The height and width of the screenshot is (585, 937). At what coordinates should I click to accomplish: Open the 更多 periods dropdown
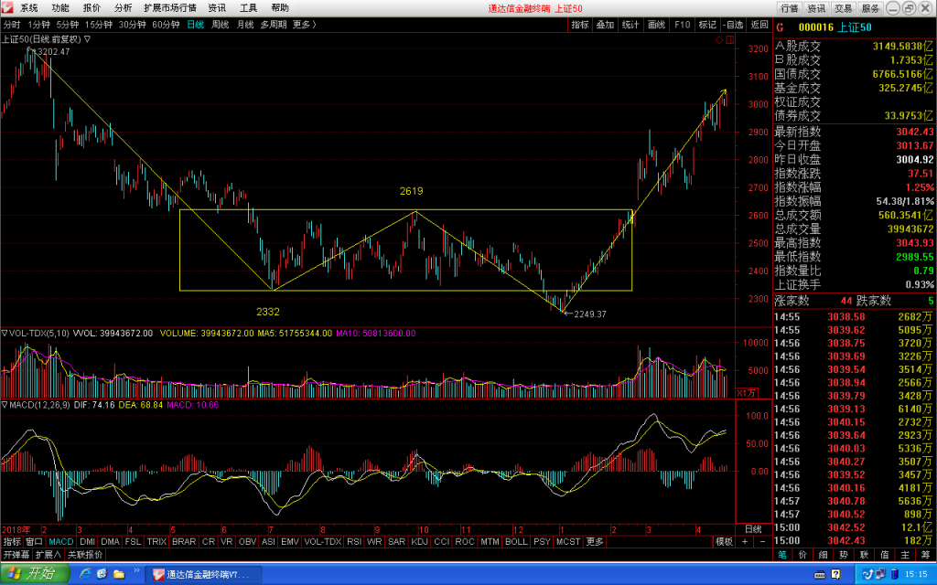(x=304, y=25)
